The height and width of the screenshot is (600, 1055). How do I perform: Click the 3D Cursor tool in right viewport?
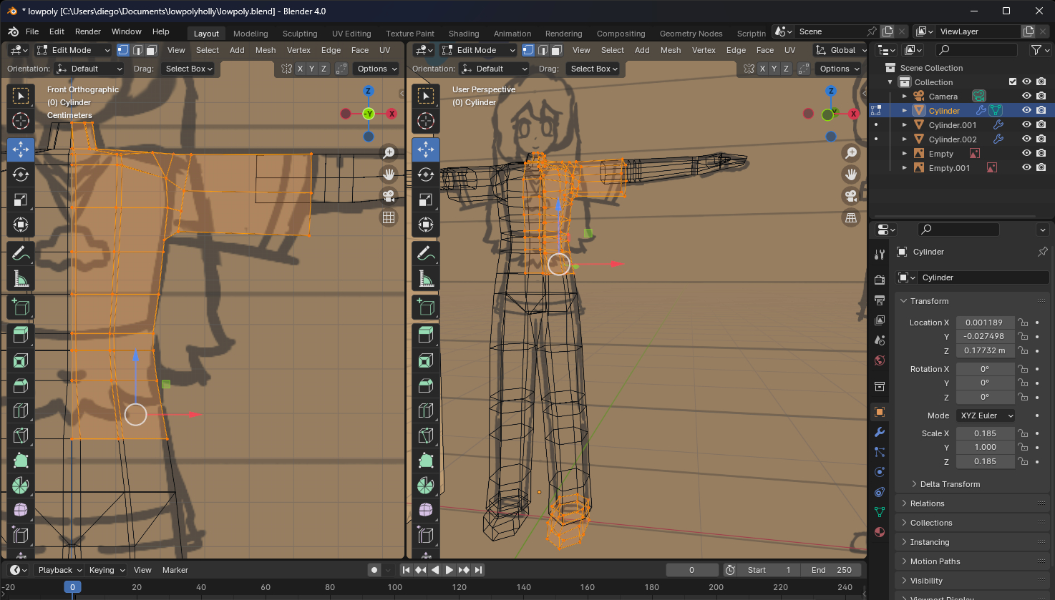[426, 121]
